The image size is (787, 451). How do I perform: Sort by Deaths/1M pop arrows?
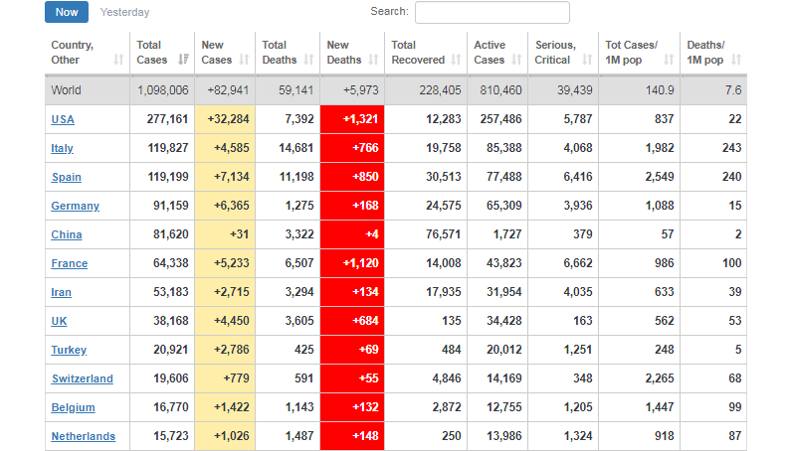(x=736, y=60)
